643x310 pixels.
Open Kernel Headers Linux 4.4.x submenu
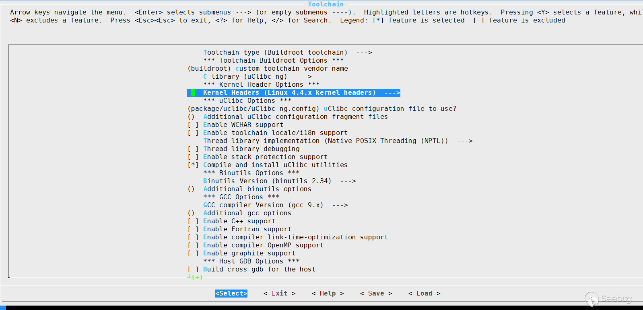(293, 93)
